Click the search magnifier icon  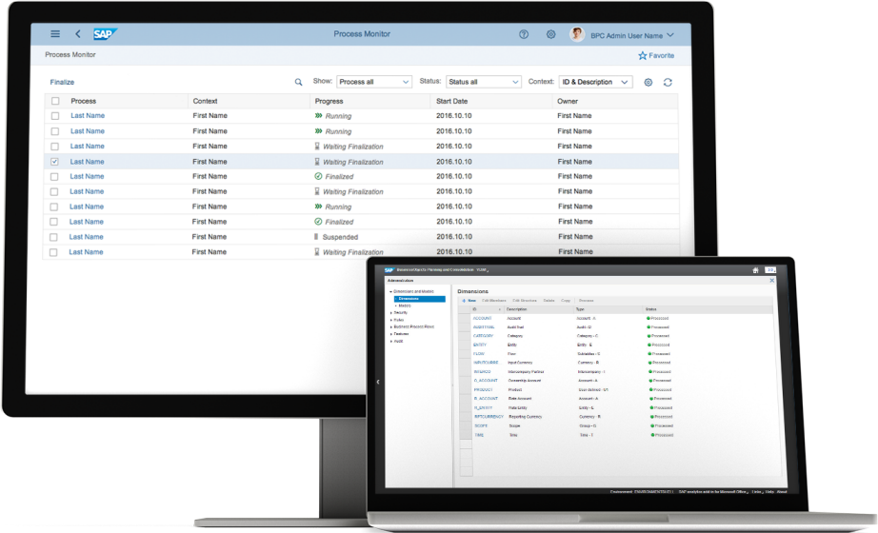click(298, 83)
